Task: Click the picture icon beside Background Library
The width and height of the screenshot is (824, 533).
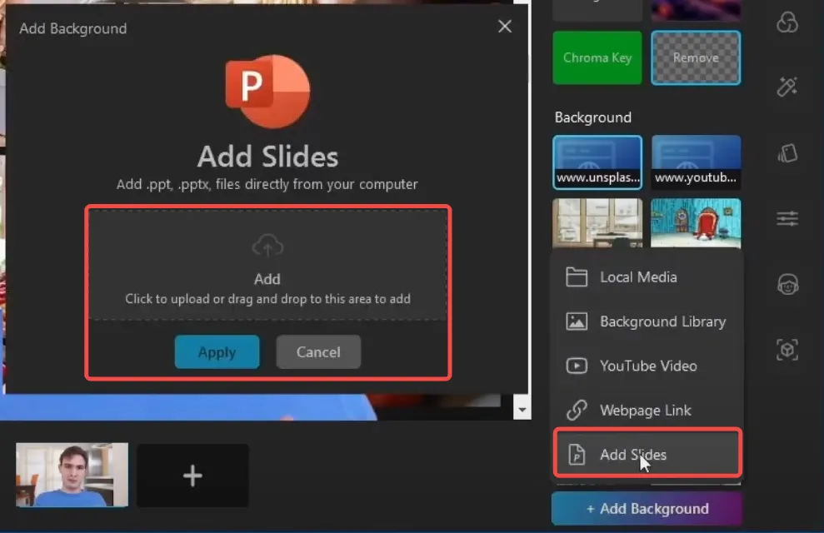Action: [577, 321]
